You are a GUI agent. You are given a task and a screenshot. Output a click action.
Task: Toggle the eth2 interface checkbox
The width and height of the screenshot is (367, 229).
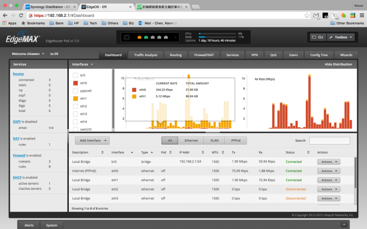pos(75,106)
